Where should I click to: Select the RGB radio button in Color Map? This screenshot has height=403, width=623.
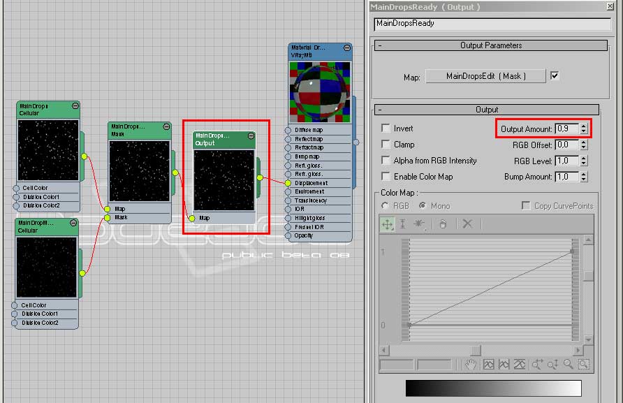(x=386, y=206)
